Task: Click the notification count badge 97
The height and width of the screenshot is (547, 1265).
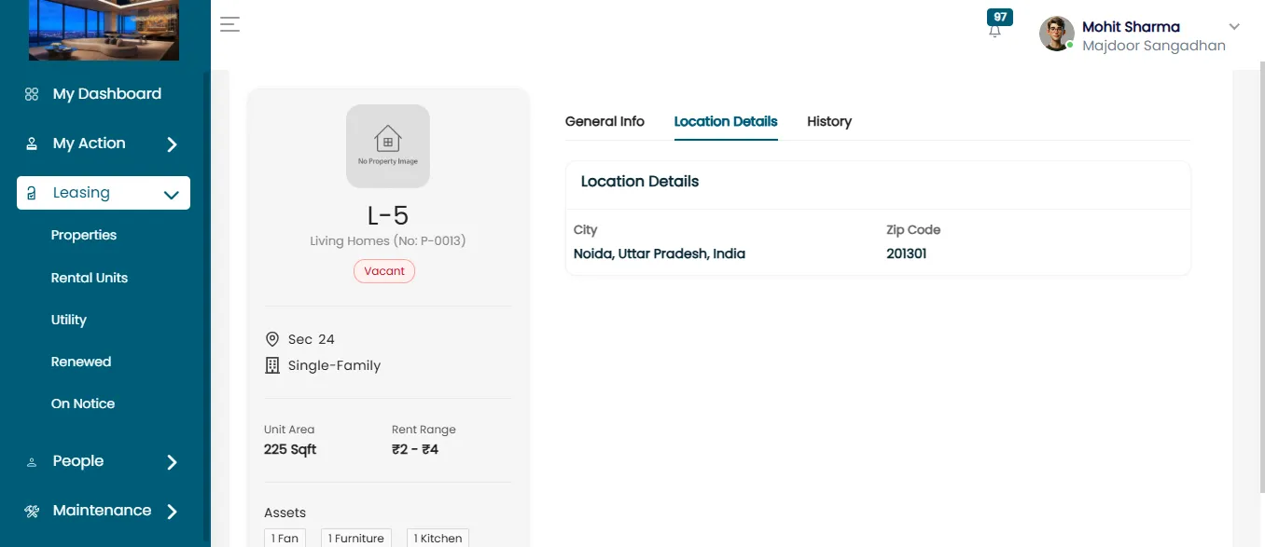Action: pos(1000,17)
